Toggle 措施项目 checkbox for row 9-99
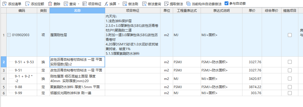This screenshot has width=303, height=107. [290, 93]
